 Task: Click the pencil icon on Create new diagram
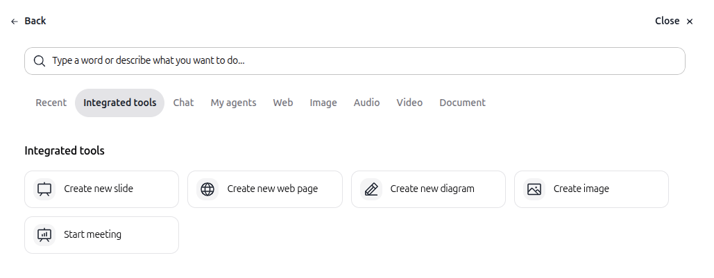[371, 189]
